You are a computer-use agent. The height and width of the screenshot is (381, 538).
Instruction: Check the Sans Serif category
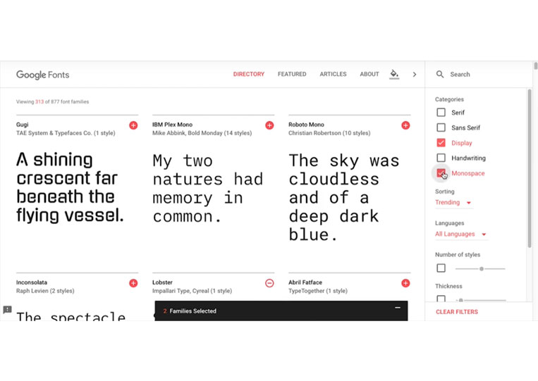[441, 127]
